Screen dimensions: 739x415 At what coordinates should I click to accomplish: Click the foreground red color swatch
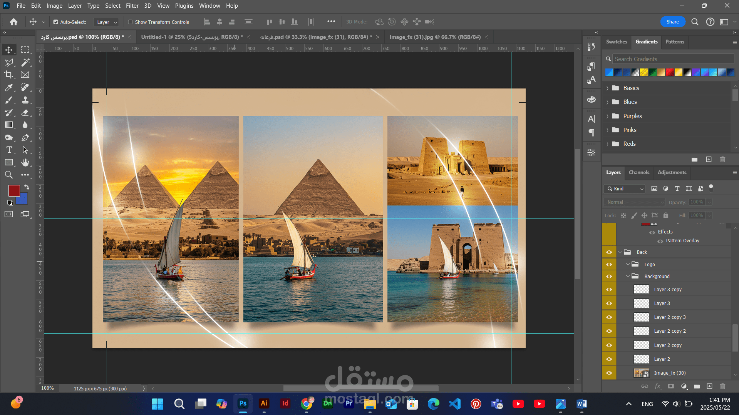(x=14, y=190)
